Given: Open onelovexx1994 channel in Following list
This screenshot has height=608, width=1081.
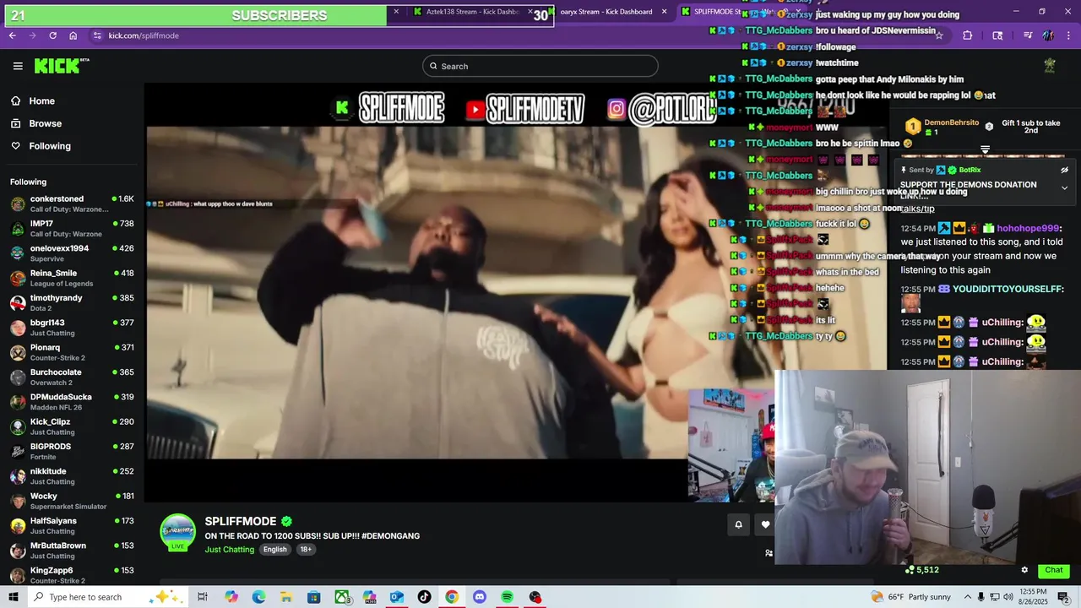Looking at the screenshot, I should [72, 253].
